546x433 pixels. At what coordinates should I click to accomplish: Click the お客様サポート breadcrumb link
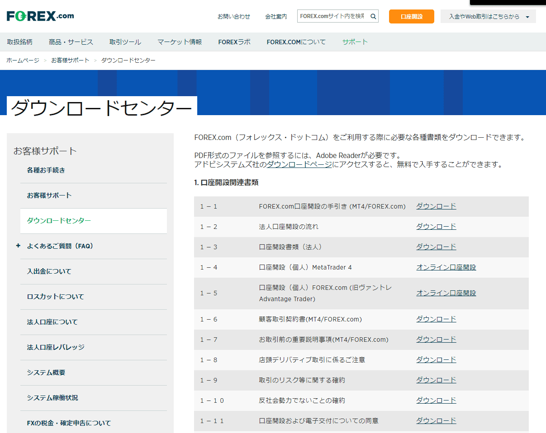coord(70,61)
